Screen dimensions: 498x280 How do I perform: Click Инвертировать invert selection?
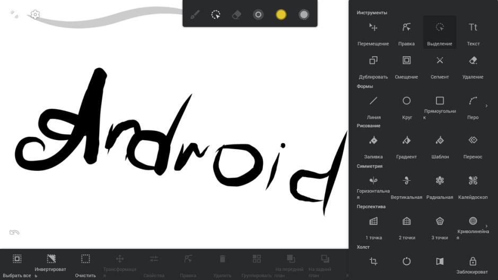click(50, 265)
